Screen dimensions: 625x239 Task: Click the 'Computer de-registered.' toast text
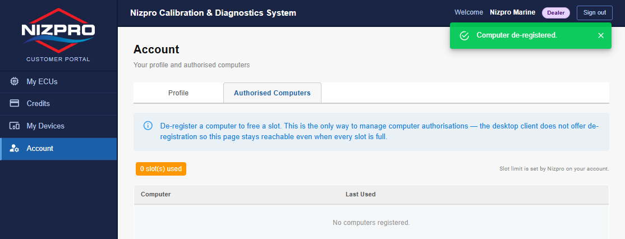click(x=517, y=35)
